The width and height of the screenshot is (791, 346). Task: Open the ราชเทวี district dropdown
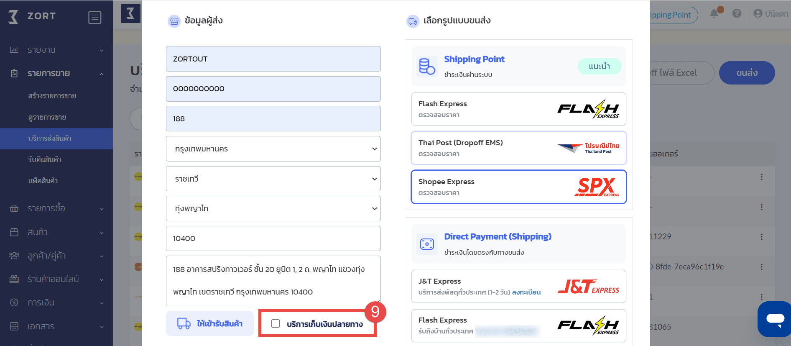(273, 179)
